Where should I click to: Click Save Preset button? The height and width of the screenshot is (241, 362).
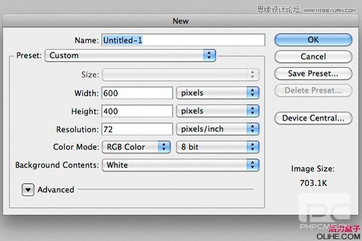tap(313, 74)
